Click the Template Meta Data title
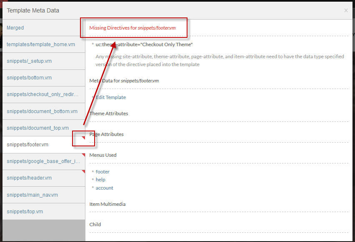 pyautogui.click(x=33, y=10)
